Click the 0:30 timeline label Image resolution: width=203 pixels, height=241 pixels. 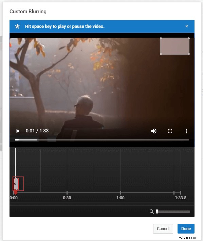(x=67, y=198)
